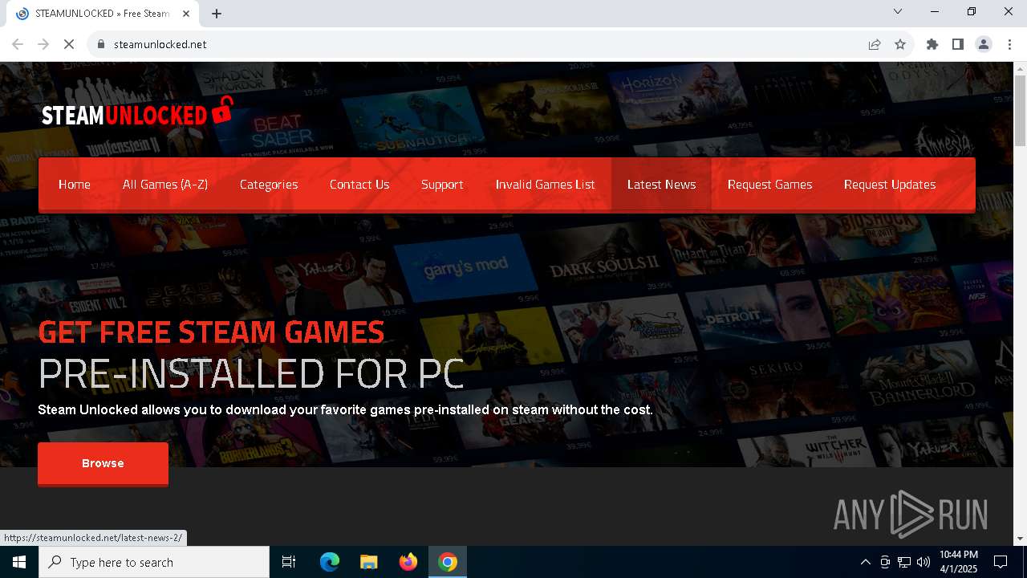Viewport: 1027px width, 578px height.
Task: Open Categories menu item
Action: pos(269,185)
